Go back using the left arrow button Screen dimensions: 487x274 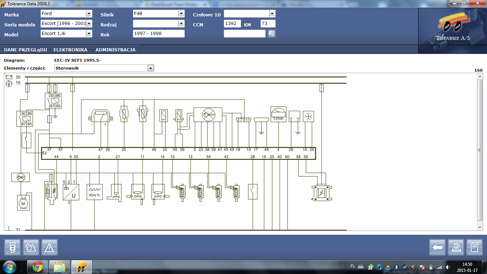pyautogui.click(x=437, y=247)
